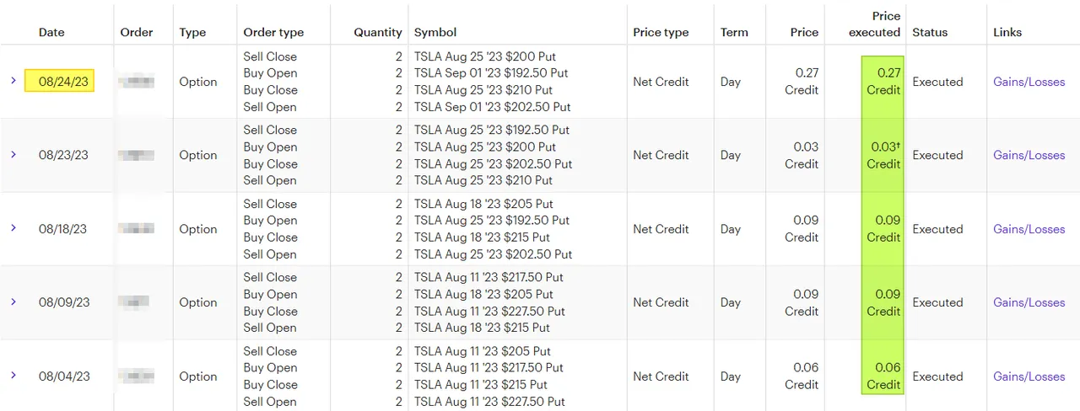Open Gains/Losses link for 08/04/23 order
1080x411 pixels.
[x=1029, y=376]
